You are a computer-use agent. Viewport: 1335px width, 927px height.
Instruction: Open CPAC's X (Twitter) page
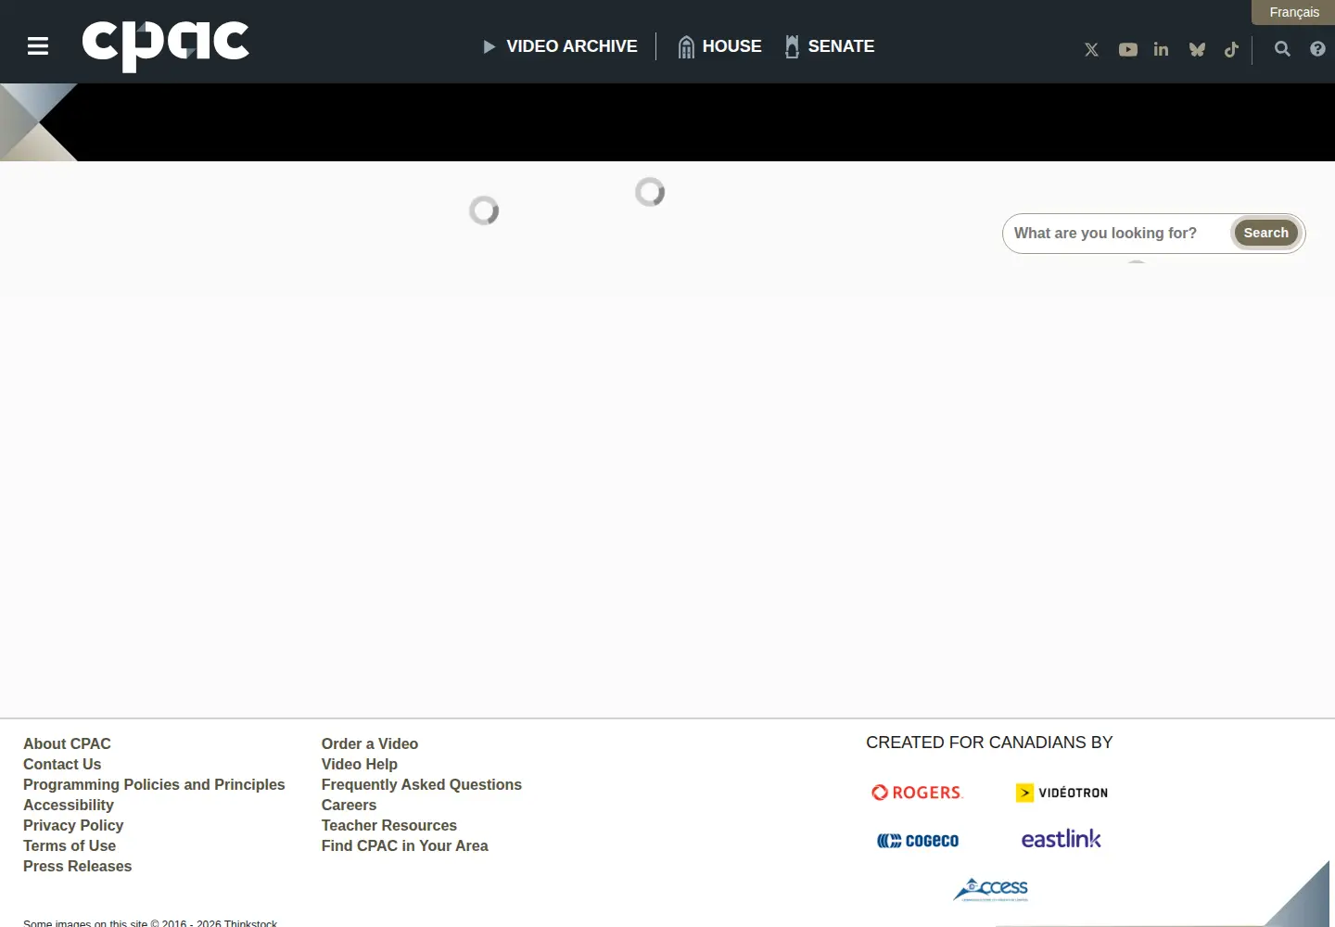[1091, 50]
